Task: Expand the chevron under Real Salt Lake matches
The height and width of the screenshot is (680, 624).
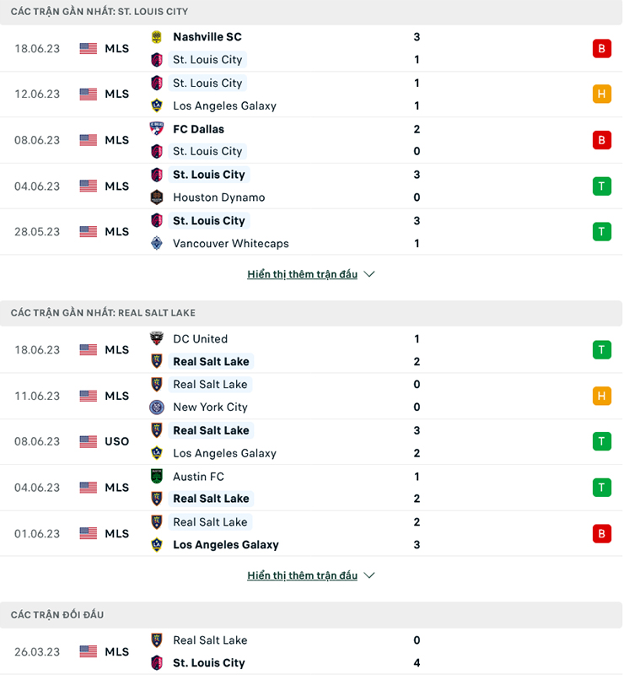Action: pos(368,575)
